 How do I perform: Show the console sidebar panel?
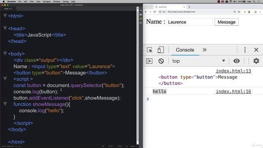149,61
